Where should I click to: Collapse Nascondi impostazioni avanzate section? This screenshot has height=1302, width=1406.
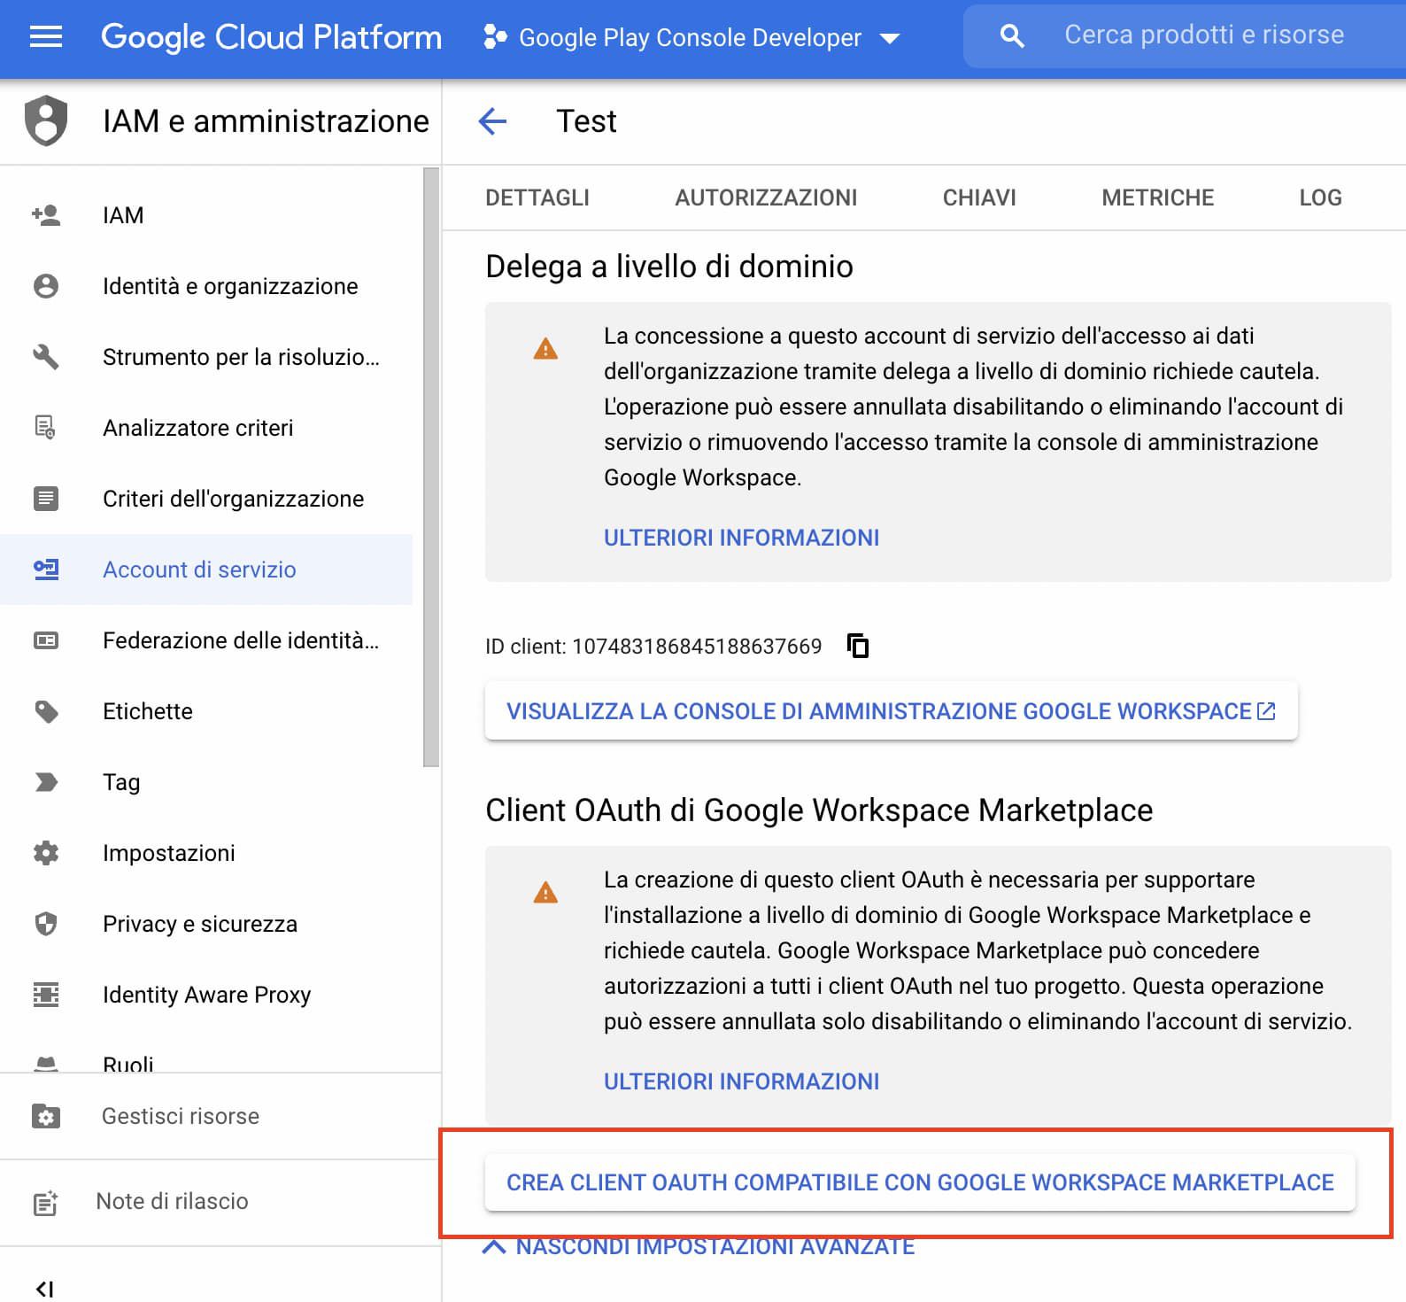[699, 1247]
